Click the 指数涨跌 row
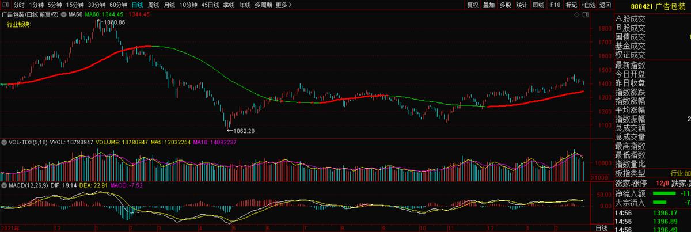This screenshot has width=691, height=232. point(652,92)
